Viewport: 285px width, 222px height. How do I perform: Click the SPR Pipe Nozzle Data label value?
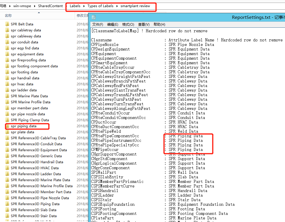click(192, 45)
